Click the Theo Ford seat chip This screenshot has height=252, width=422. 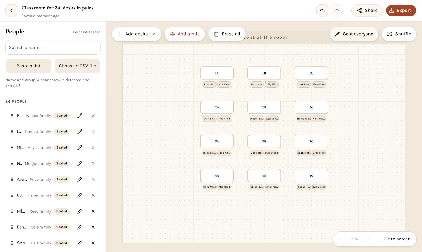[x=319, y=85]
